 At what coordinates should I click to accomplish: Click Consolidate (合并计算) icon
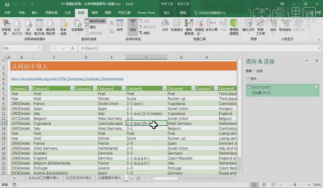point(211,25)
